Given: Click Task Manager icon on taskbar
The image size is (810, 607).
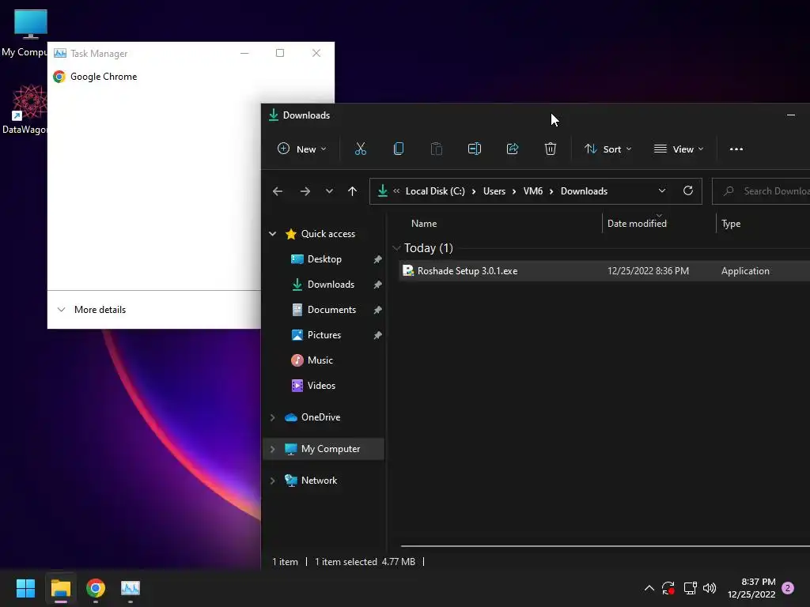Looking at the screenshot, I should tap(131, 588).
